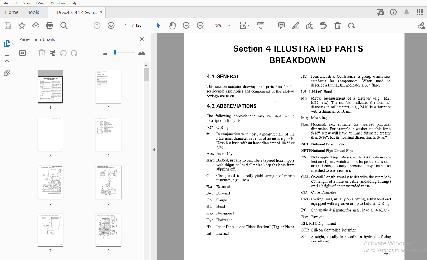Open the Attachments paperclip panel
This screenshot has height=260, width=427.
7,73
